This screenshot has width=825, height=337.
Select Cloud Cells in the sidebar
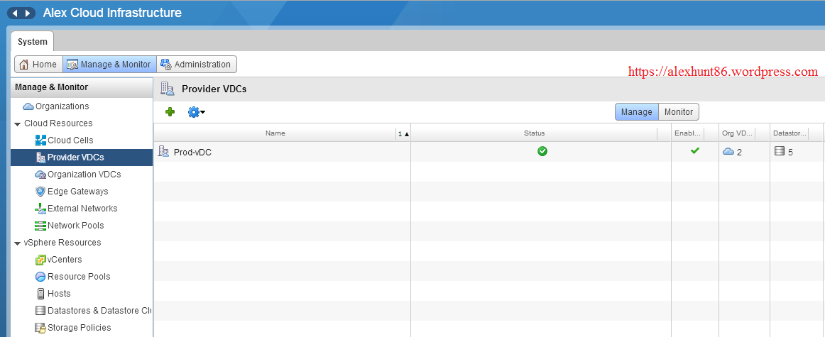click(70, 140)
